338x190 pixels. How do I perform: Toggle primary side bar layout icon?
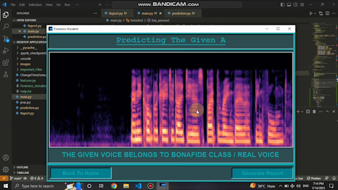pyautogui.click(x=282, y=4)
